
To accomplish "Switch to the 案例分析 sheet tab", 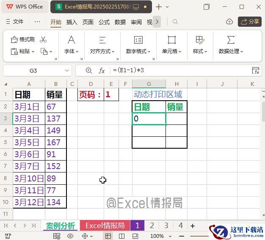I will [x=61, y=226].
